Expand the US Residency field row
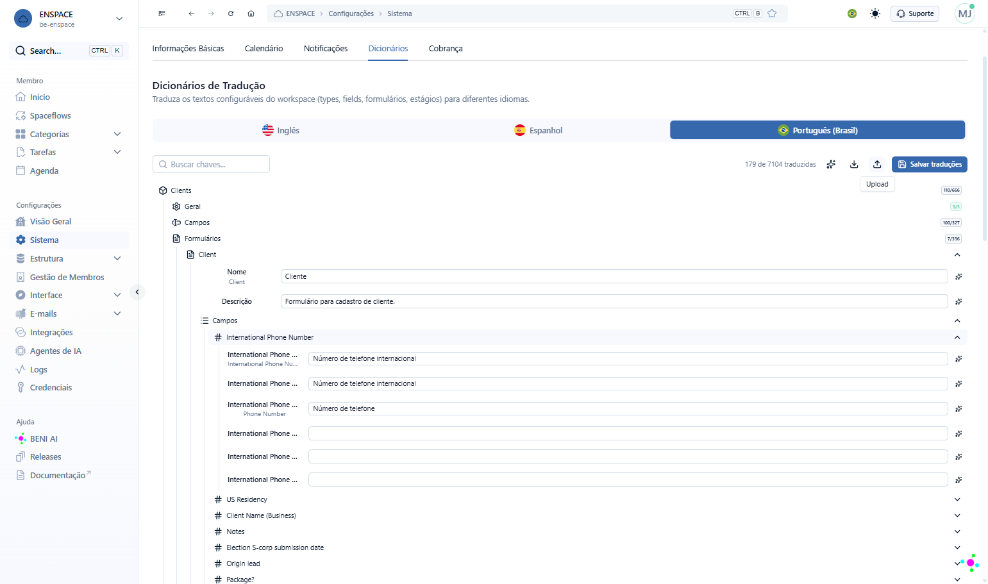The width and height of the screenshot is (988, 584). point(957,499)
